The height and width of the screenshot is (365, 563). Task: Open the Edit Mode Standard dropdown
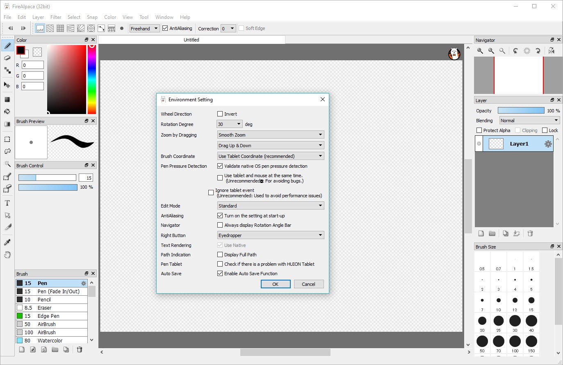tap(271, 206)
